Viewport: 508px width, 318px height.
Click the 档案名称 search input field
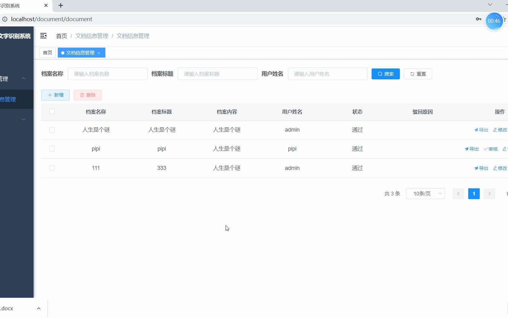point(108,74)
